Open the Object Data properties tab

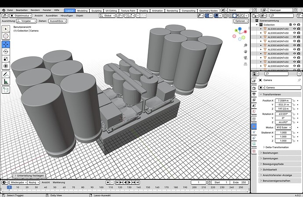(x=254, y=144)
